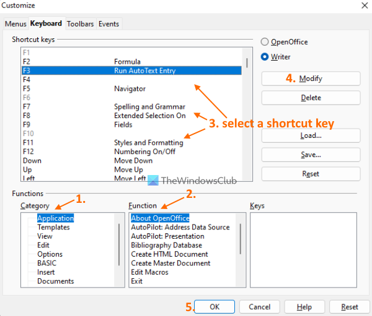Pick the BASIC category item

(46, 263)
